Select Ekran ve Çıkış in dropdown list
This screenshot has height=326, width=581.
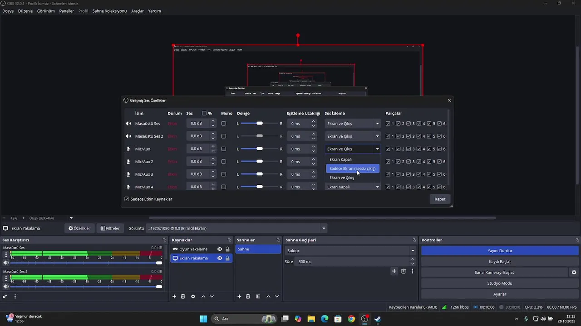(x=353, y=177)
